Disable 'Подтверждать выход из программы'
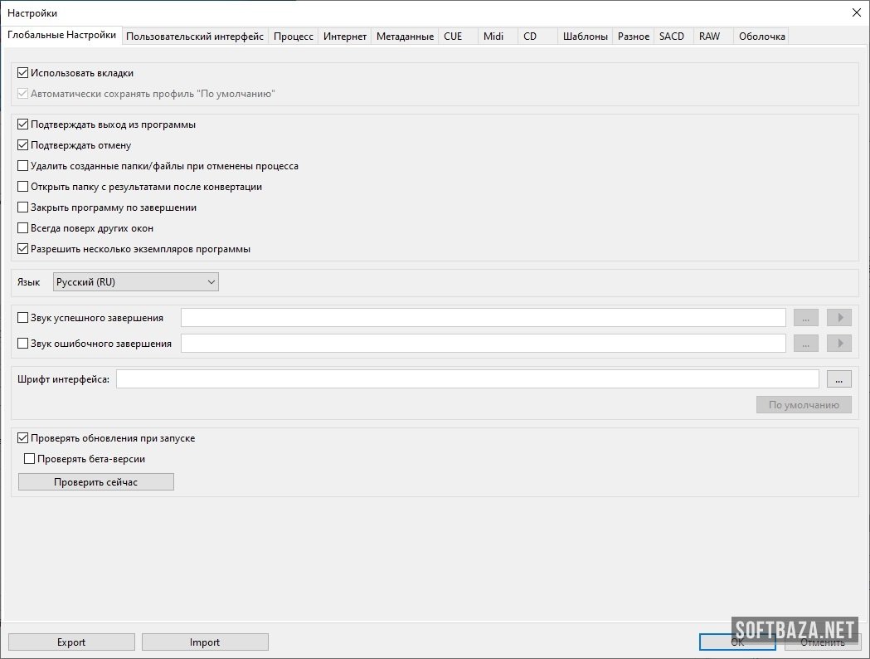The image size is (870, 659). pyautogui.click(x=23, y=124)
